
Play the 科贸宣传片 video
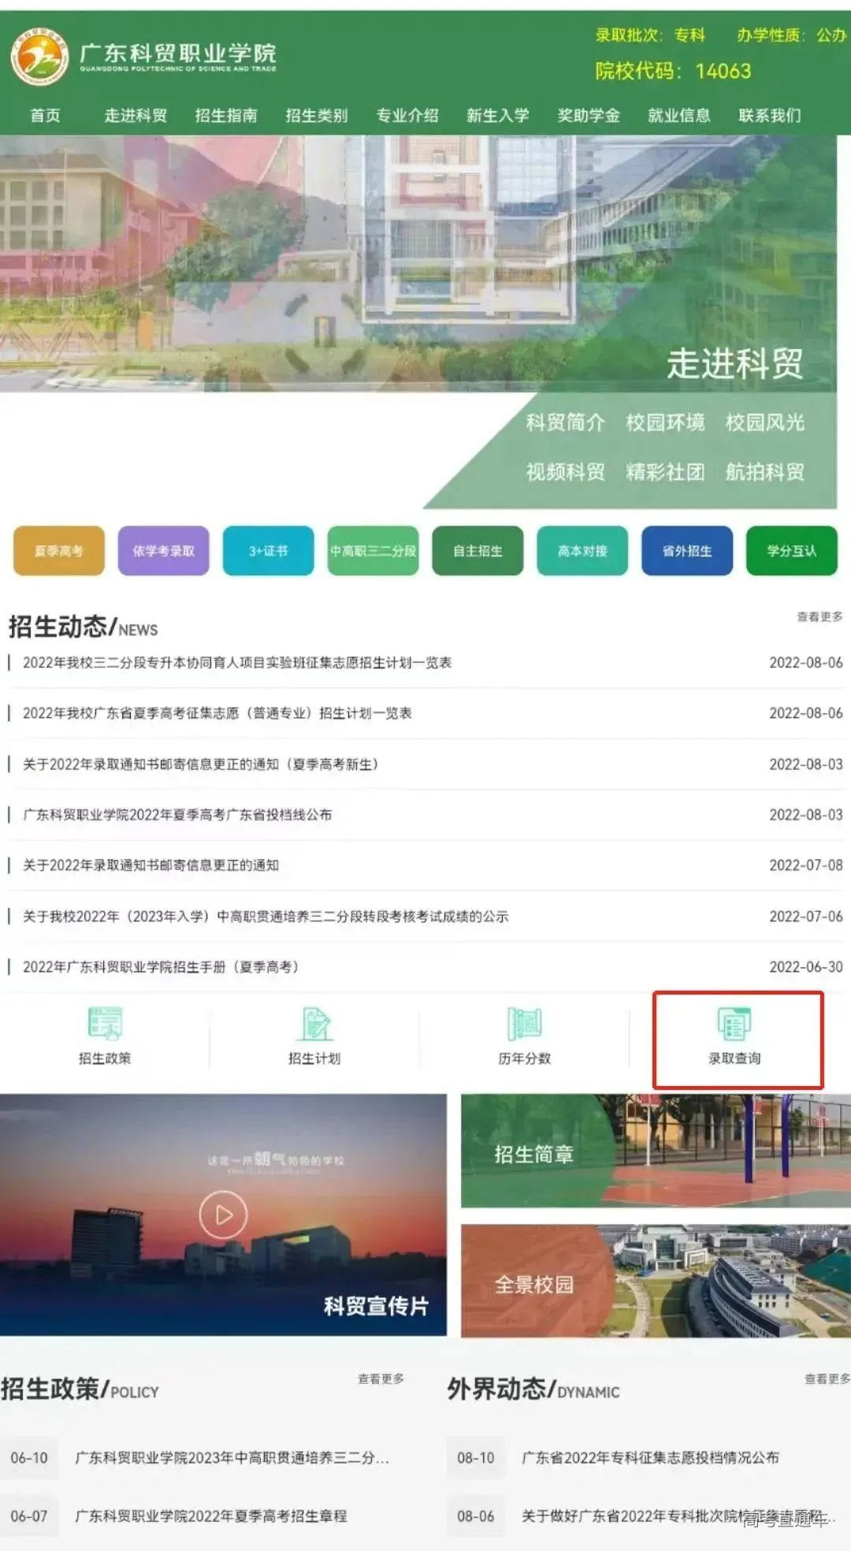coord(223,1214)
